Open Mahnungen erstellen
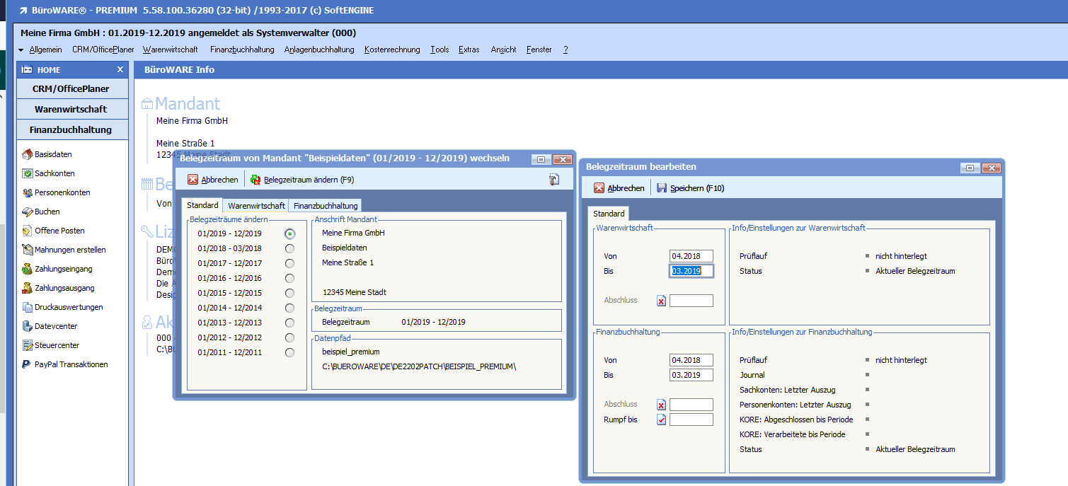This screenshot has height=486, width=1068. [x=69, y=250]
